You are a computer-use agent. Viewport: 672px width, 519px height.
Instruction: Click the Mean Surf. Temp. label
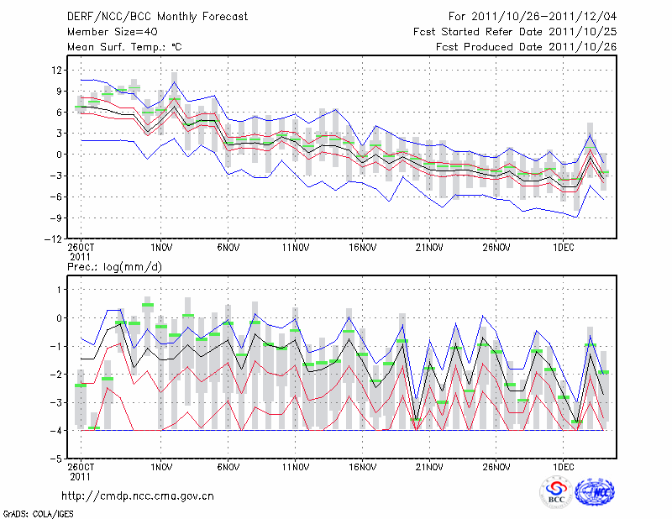coord(123,47)
